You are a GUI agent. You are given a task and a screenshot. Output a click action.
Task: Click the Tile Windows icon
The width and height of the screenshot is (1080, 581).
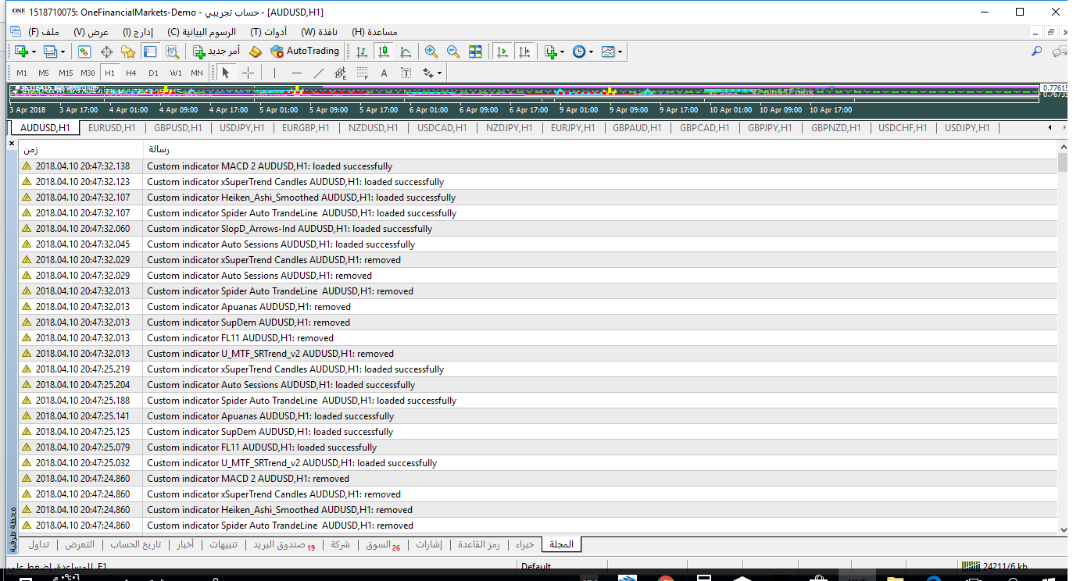[475, 52]
